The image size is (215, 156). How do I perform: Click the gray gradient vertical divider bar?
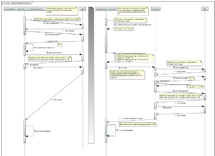pyautogui.click(x=91, y=75)
